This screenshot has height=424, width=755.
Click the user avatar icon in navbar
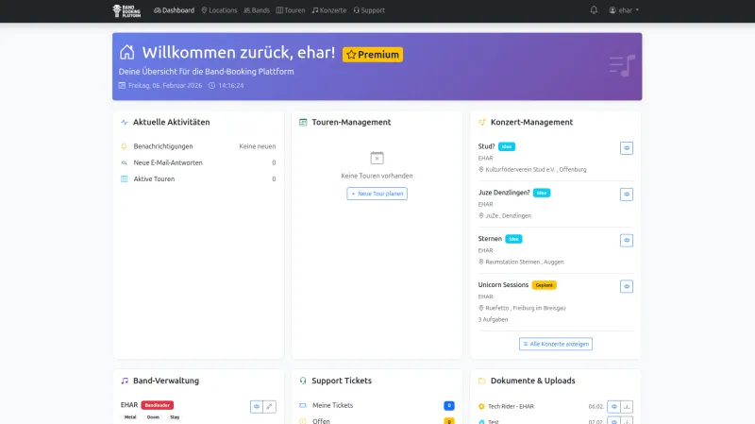click(x=612, y=10)
